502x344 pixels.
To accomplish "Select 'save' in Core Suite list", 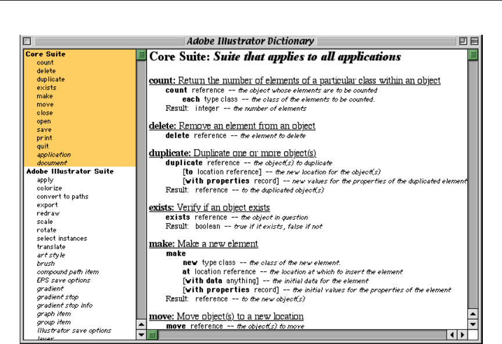I will (x=44, y=130).
